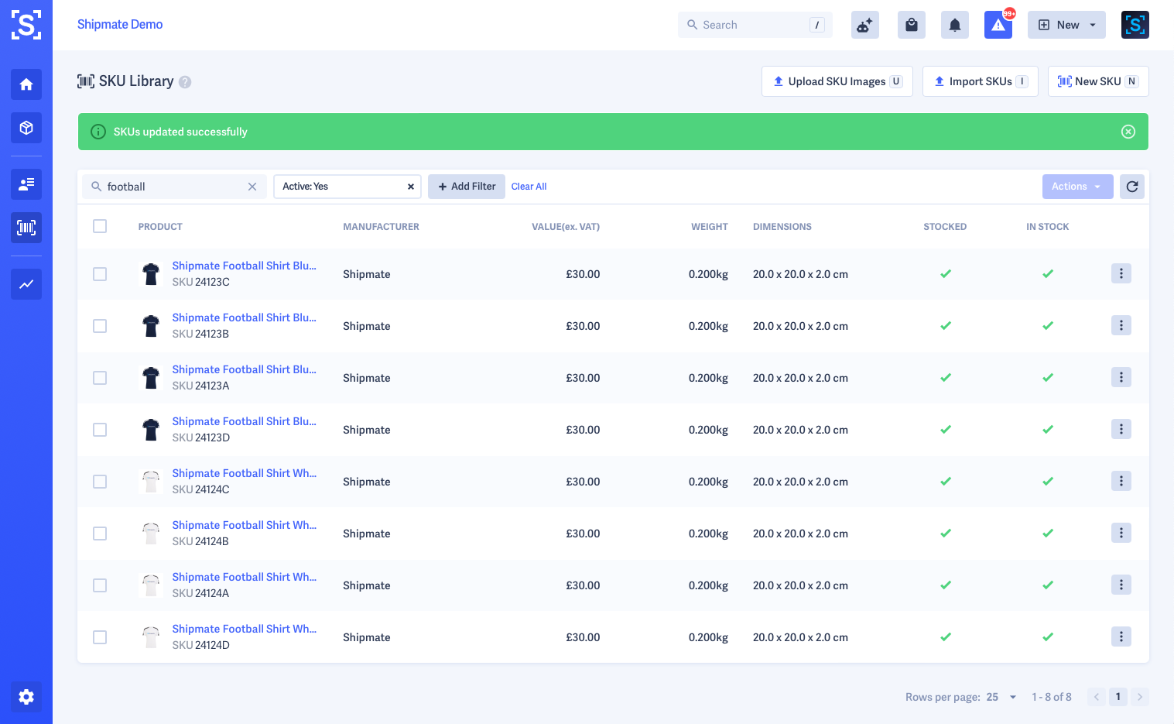This screenshot has height=724, width=1174.
Task: Open row menu for SKU 24124D
Action: pos(1121,637)
